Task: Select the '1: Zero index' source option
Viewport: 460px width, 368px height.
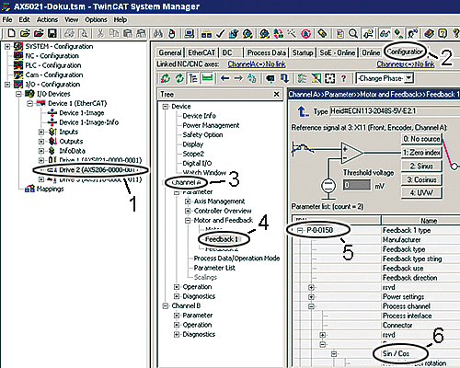Action: pyautogui.click(x=421, y=153)
